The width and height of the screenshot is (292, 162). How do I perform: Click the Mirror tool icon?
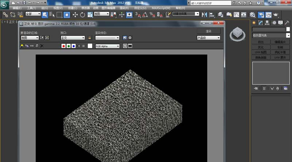pyautogui.click(x=204, y=15)
